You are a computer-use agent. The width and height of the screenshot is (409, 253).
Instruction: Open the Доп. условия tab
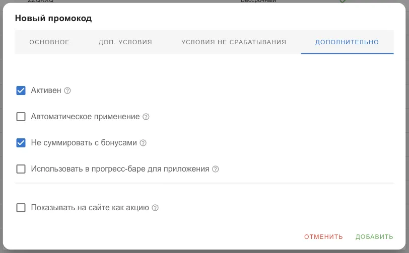[125, 42]
